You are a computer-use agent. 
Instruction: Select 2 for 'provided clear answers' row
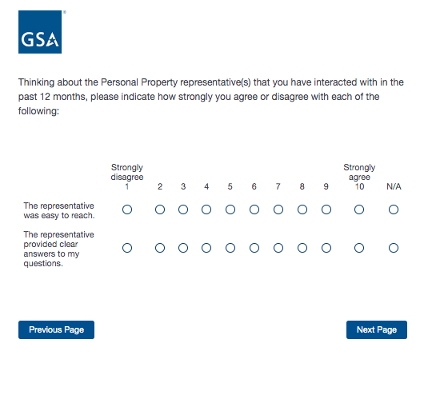pos(160,248)
